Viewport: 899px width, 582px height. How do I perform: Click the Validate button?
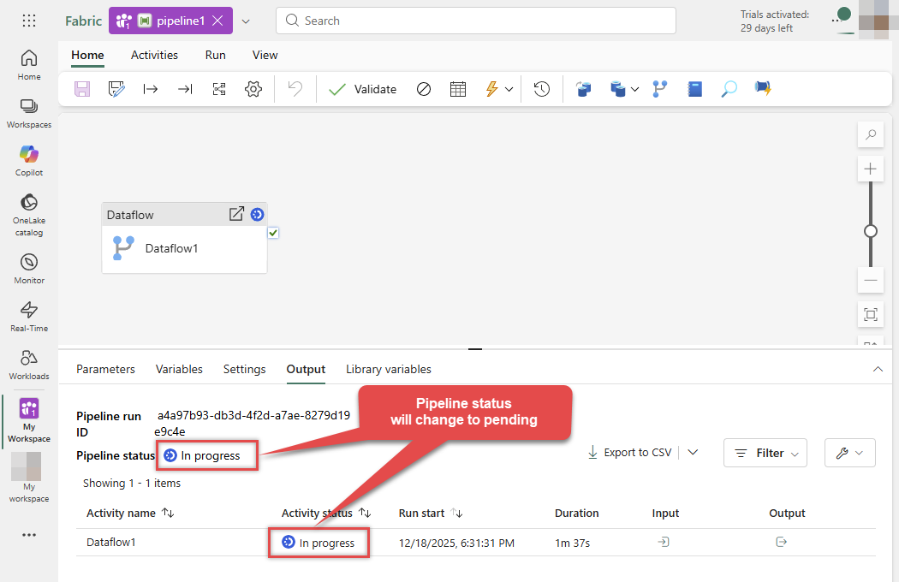tap(362, 89)
